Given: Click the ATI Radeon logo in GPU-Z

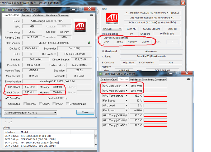Looking at the screenshot, I should coord(80,27).
